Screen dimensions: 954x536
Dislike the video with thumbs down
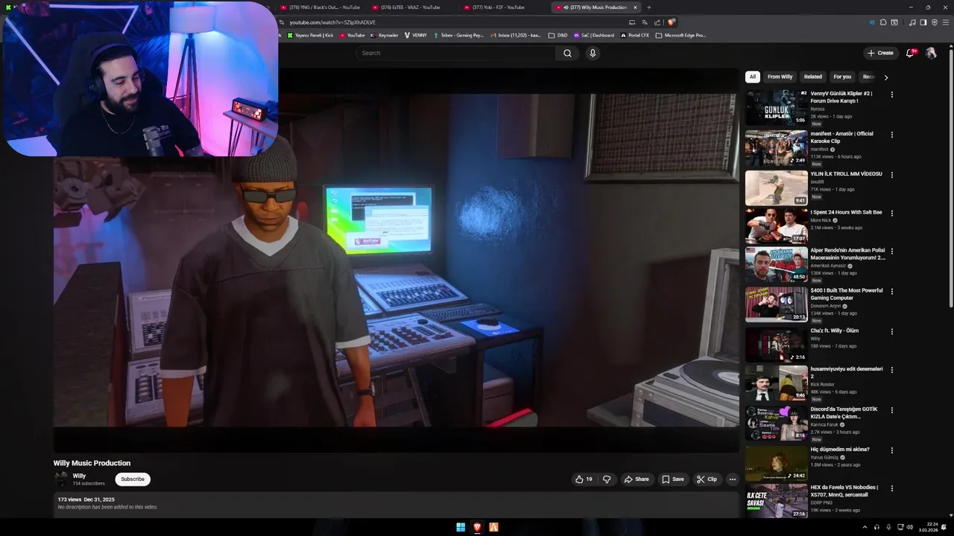pos(607,479)
